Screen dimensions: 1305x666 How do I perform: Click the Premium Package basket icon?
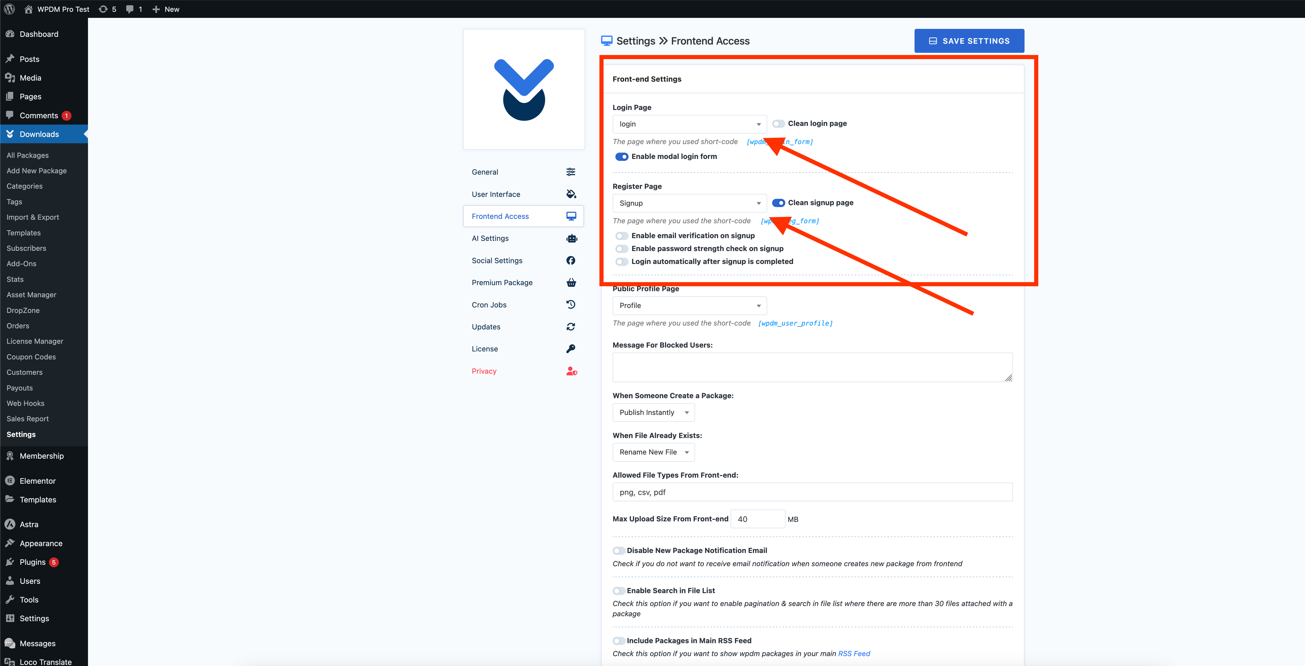click(571, 283)
